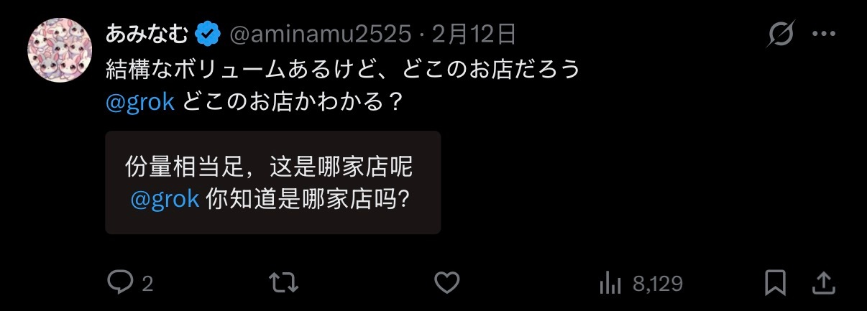Repost this tweet with the retweet icon
Screen dimensions: 867x311
(x=283, y=282)
